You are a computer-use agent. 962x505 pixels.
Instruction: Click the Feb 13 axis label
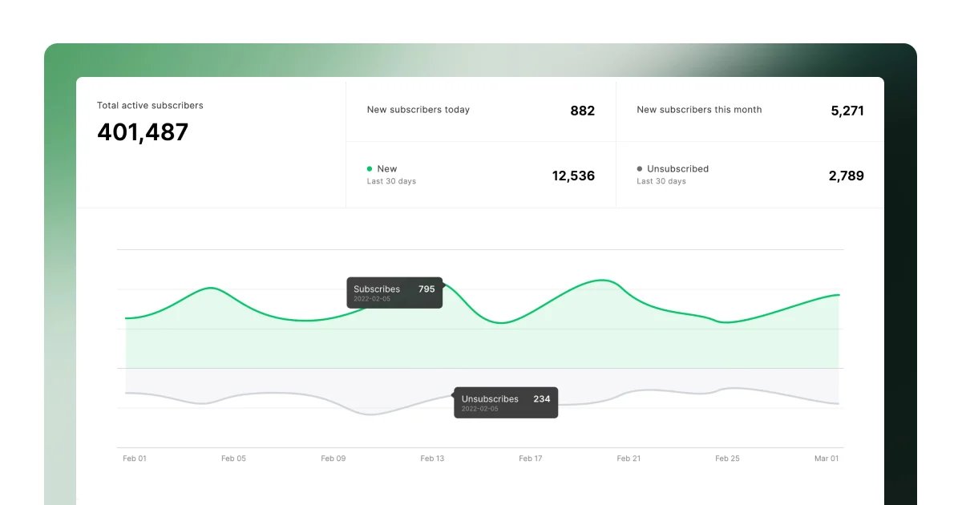(x=432, y=459)
